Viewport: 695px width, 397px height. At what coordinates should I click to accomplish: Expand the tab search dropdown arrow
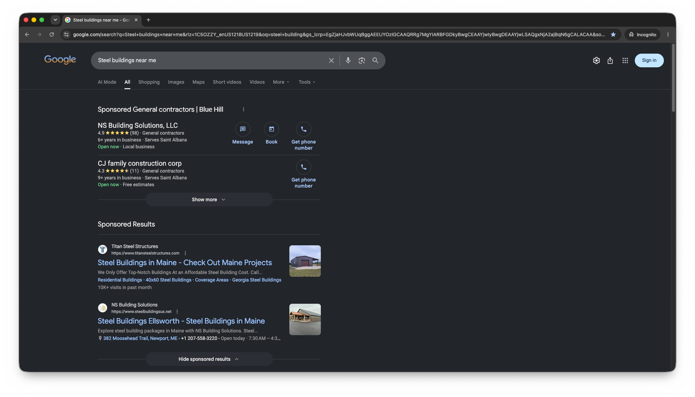click(55, 20)
